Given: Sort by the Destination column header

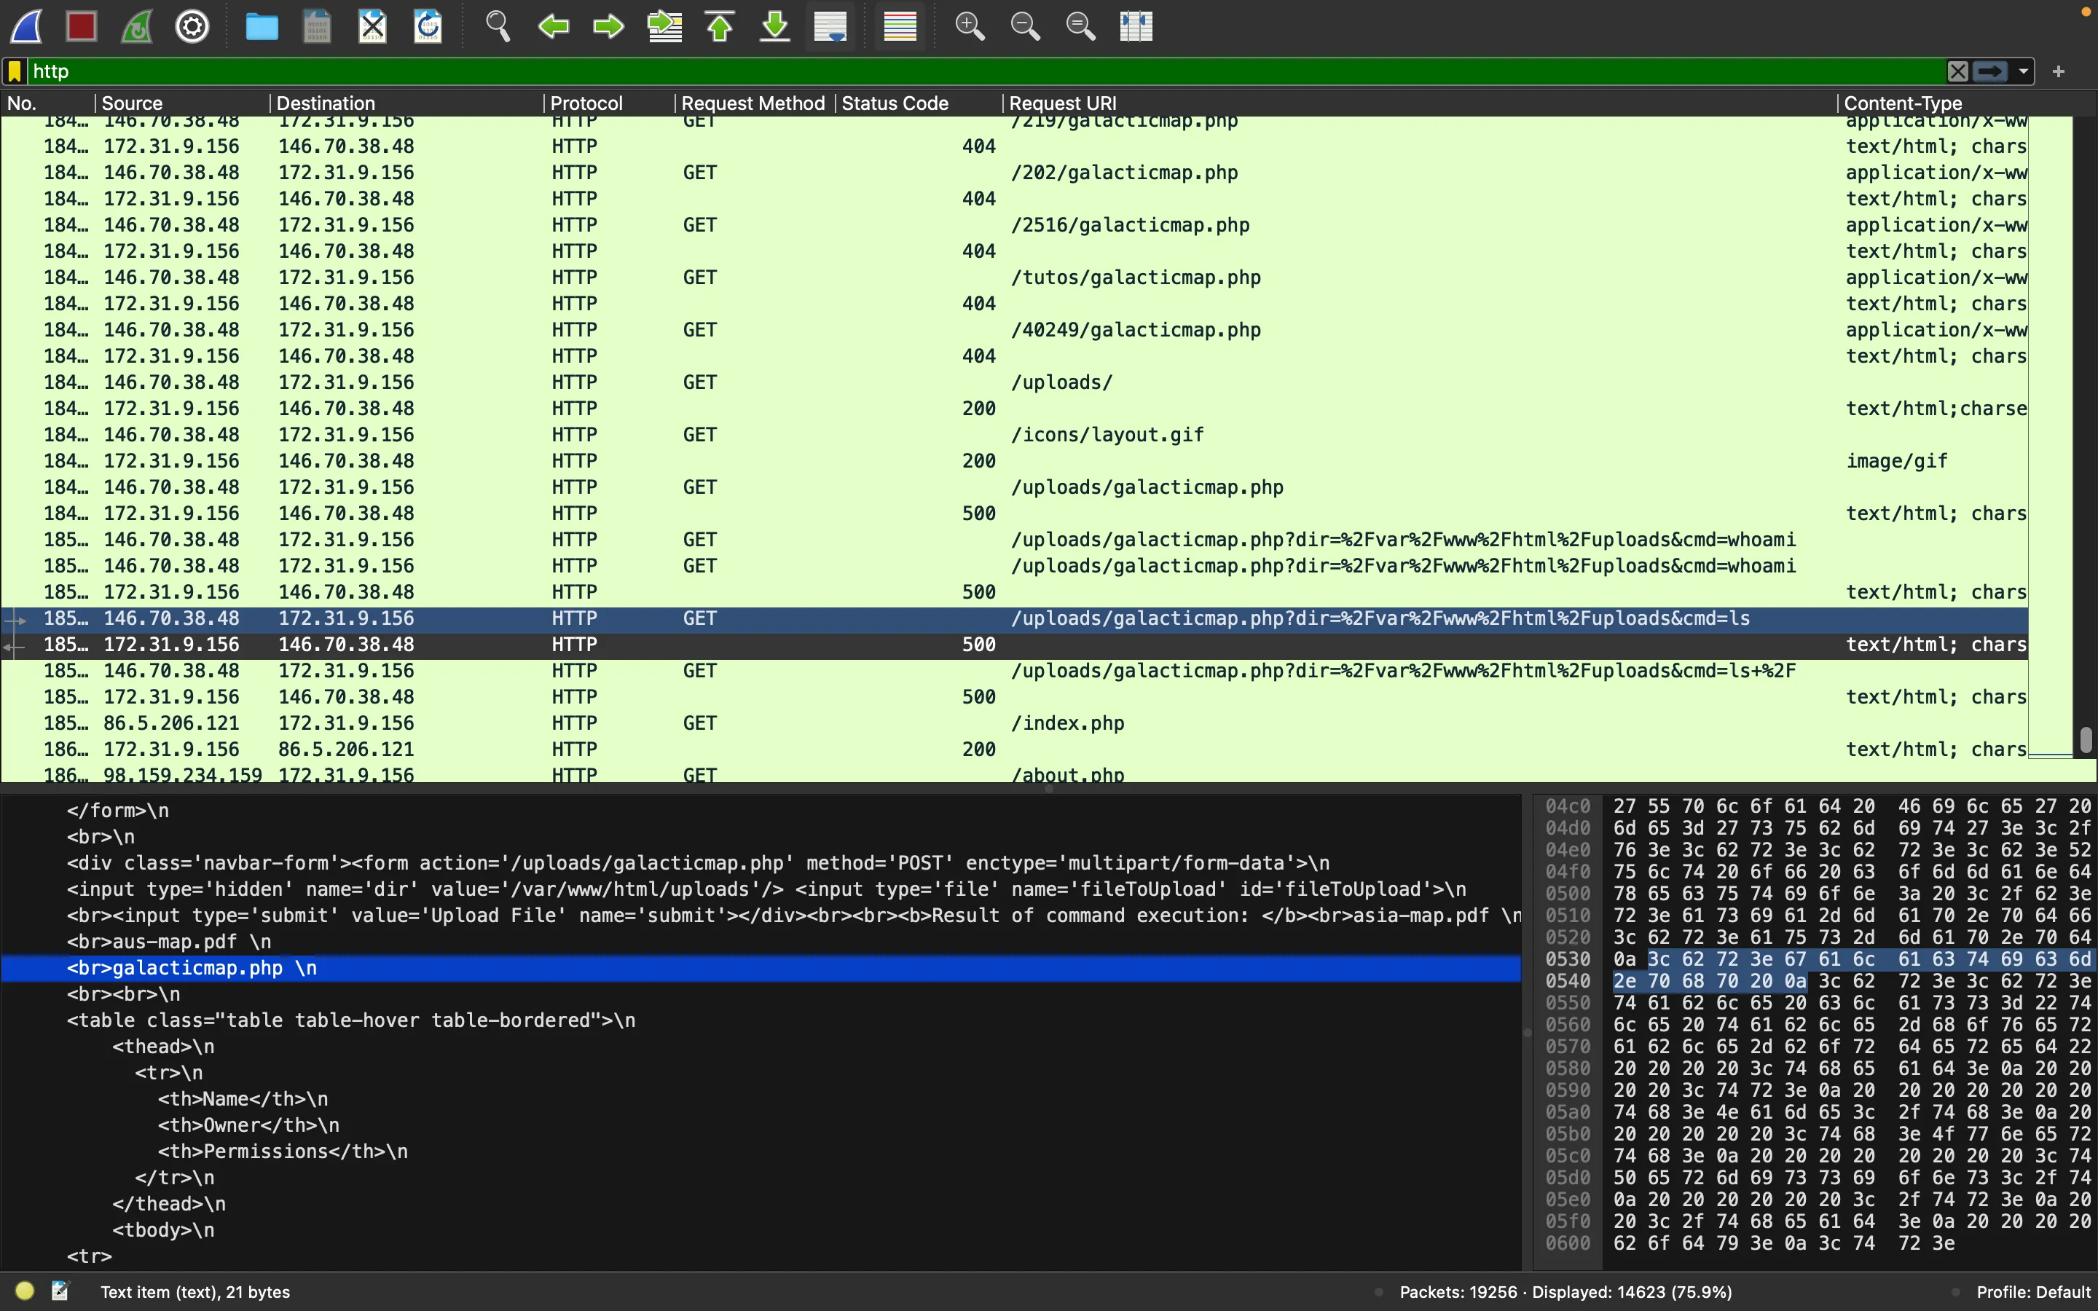Looking at the screenshot, I should click(x=406, y=103).
